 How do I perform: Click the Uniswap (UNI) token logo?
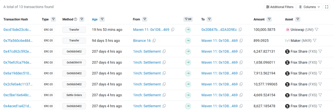(287, 30)
